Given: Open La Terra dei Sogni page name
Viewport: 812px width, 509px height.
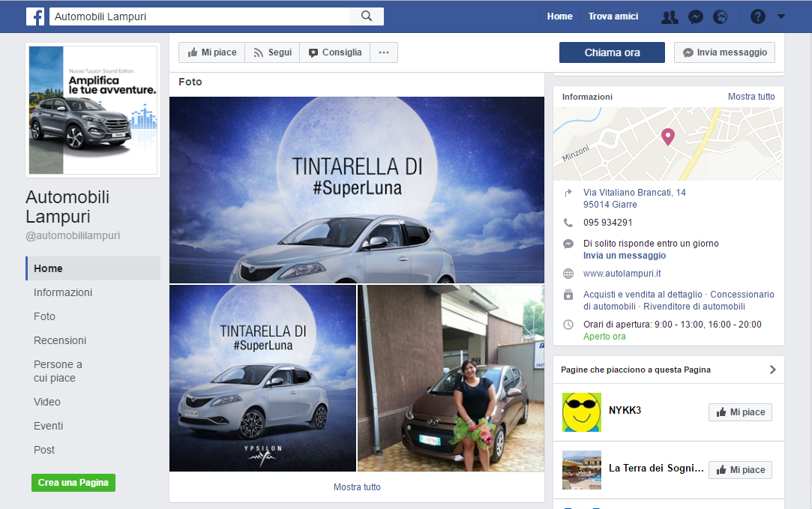Looking at the screenshot, I should (x=656, y=468).
